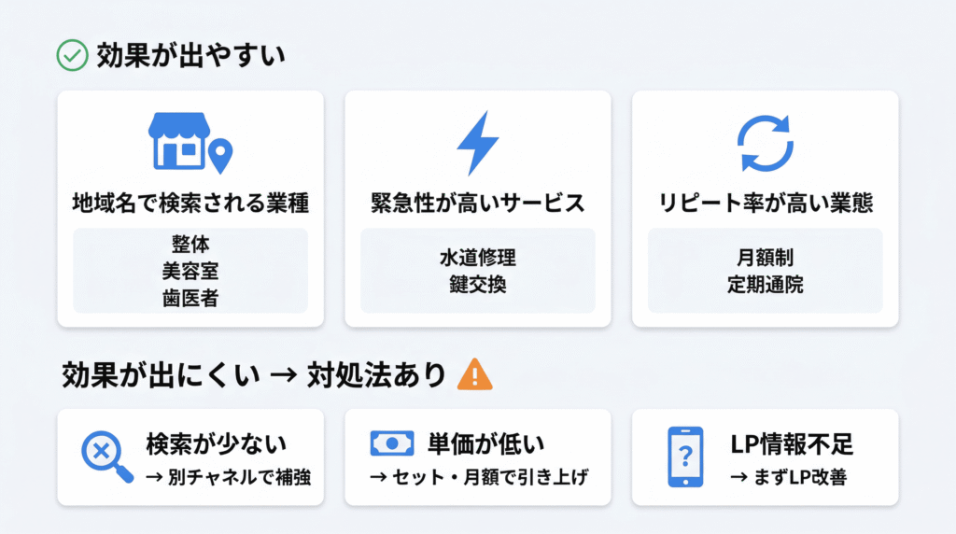Click the store with map pin icon
Screen dimensions: 956x534
[x=190, y=144]
